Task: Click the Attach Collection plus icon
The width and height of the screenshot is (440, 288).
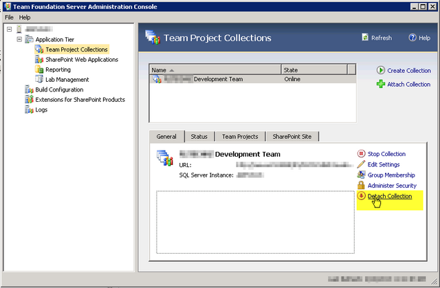Action: (380, 84)
